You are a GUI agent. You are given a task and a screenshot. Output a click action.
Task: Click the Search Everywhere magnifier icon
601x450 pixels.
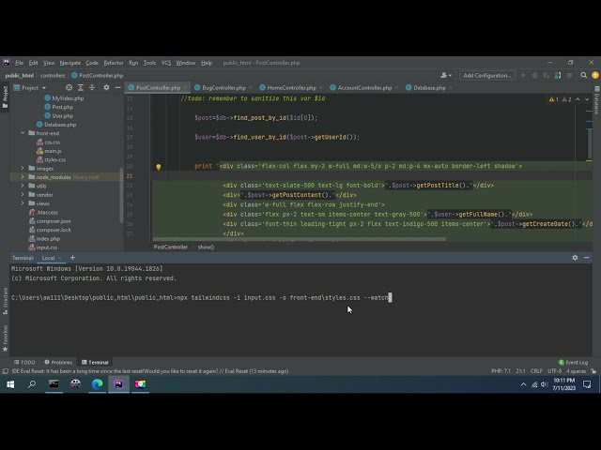click(x=583, y=75)
